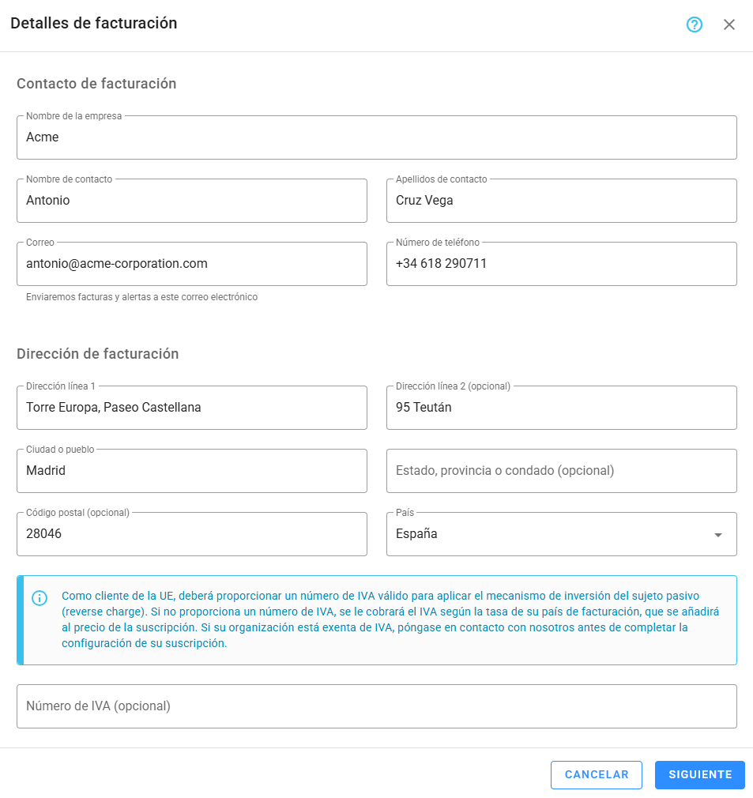
Task: Open the País dropdown
Action: (x=717, y=534)
